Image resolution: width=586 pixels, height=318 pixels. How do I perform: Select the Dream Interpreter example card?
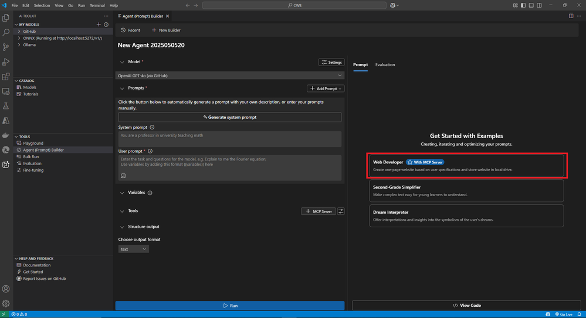[466, 216]
